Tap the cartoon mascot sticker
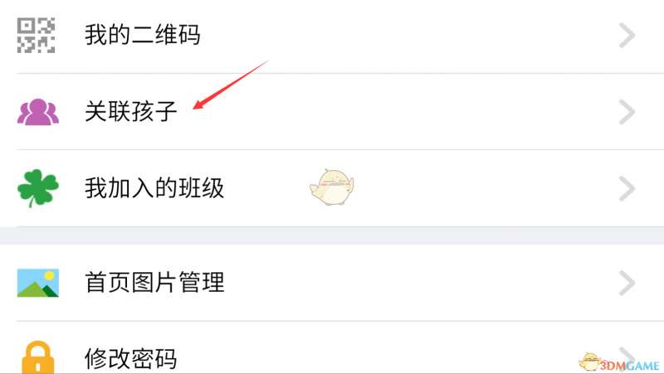This screenshot has height=374, width=664. click(x=332, y=187)
